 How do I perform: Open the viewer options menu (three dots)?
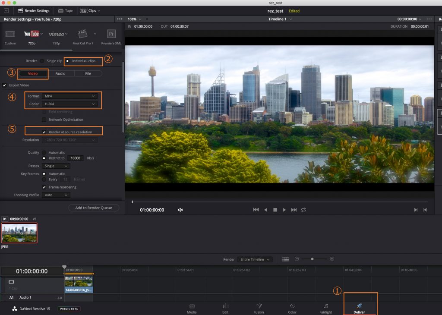[x=429, y=19]
